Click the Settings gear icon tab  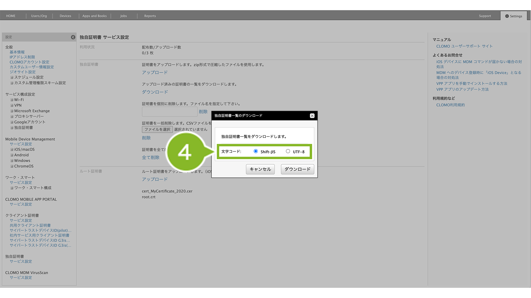(x=514, y=16)
